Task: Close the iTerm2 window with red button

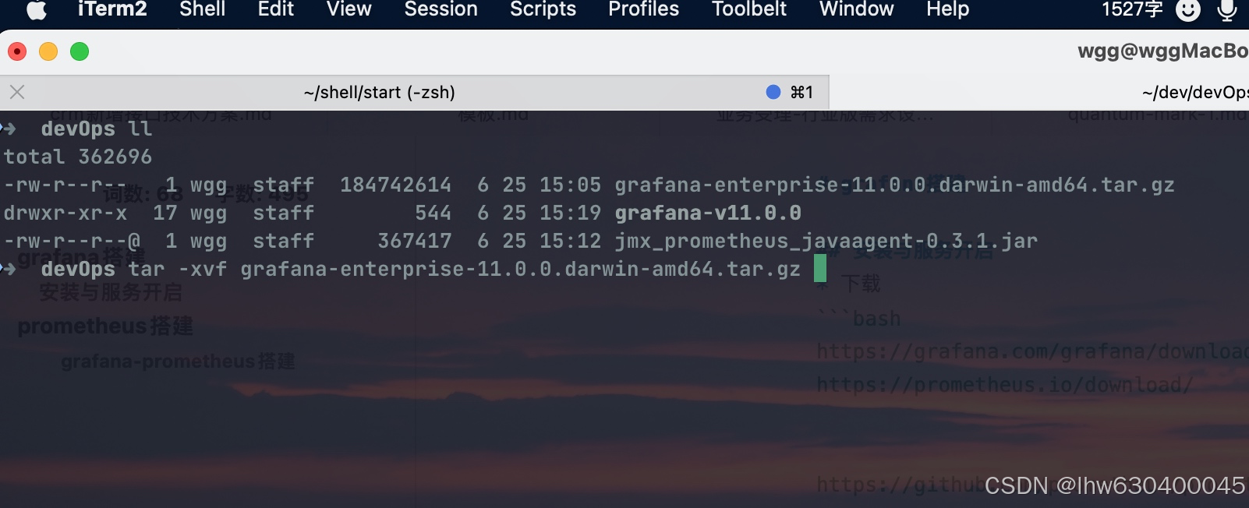Action: click(x=17, y=51)
